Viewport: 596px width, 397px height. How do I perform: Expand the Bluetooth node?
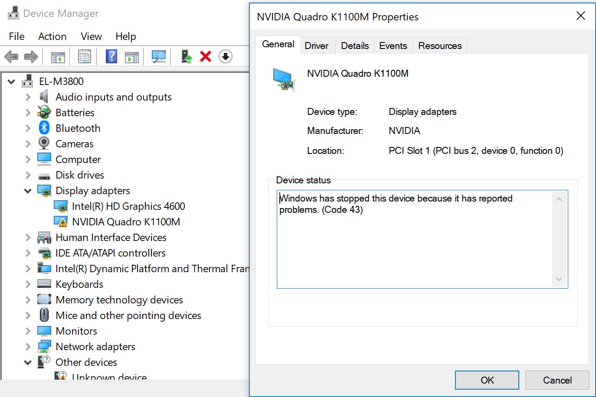(x=28, y=128)
